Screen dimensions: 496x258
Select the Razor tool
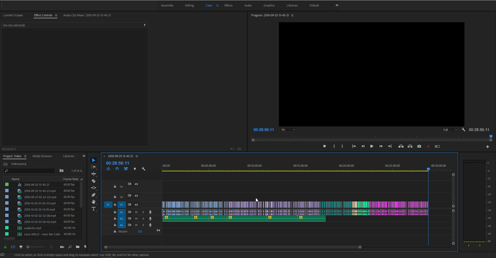93,181
